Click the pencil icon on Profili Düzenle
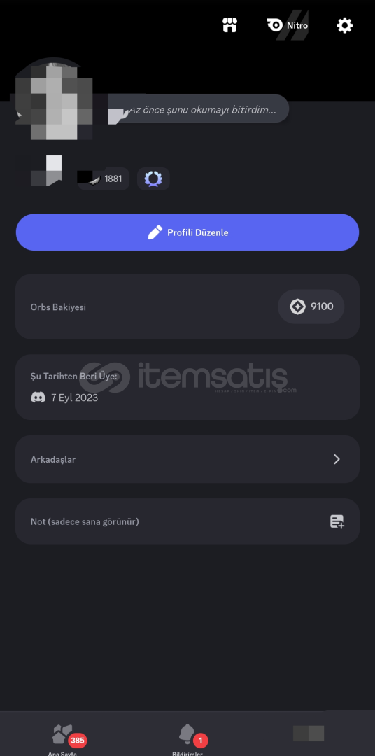Screen dimensions: 375x756 pyautogui.click(x=155, y=232)
